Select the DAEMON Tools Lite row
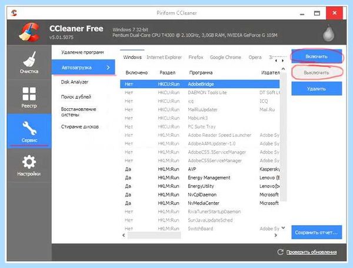Screen dimensions: 353x268 click(200, 93)
